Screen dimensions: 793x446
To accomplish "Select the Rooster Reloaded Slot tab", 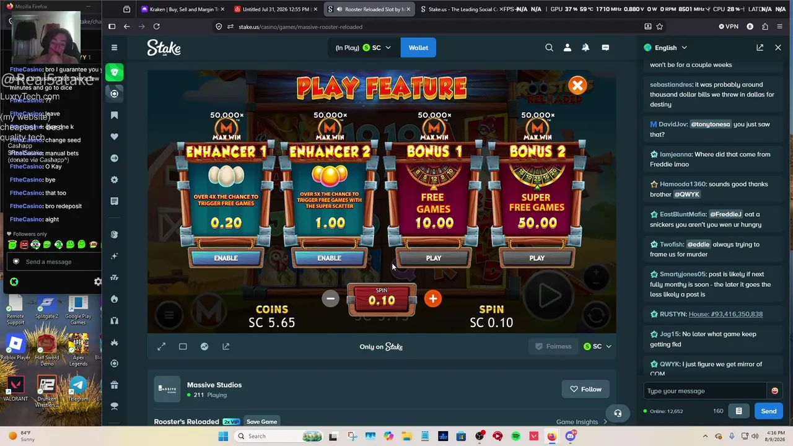I will tap(368, 9).
